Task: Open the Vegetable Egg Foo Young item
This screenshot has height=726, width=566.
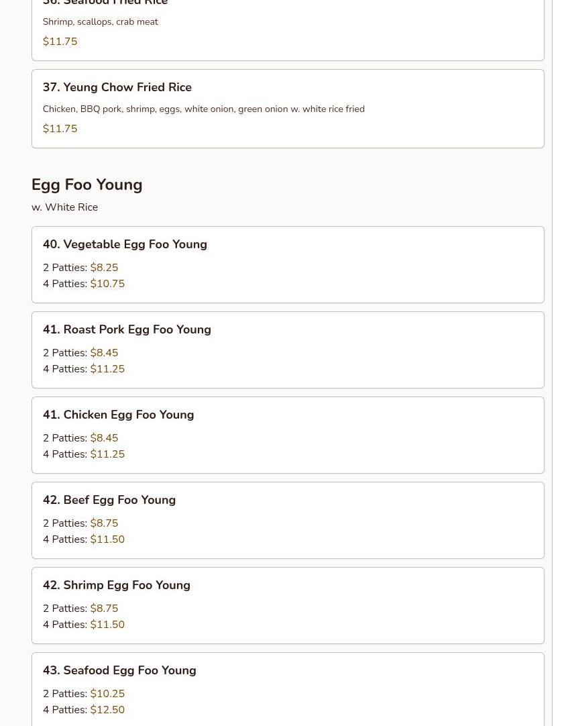Action: tap(125, 244)
